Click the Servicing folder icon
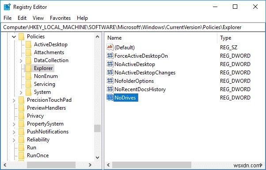Viewport: 266px width, 170px height. [x=28, y=84]
